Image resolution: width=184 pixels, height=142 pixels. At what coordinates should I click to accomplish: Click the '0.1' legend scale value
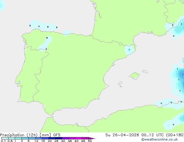pyautogui.click(x=3, y=141)
